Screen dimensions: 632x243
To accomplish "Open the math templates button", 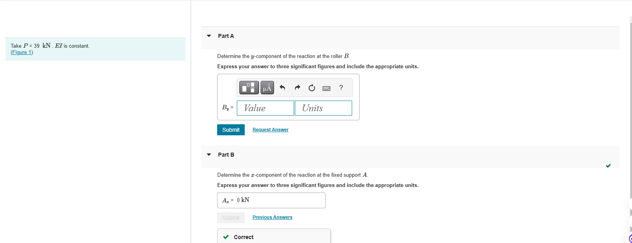I will (x=249, y=88).
